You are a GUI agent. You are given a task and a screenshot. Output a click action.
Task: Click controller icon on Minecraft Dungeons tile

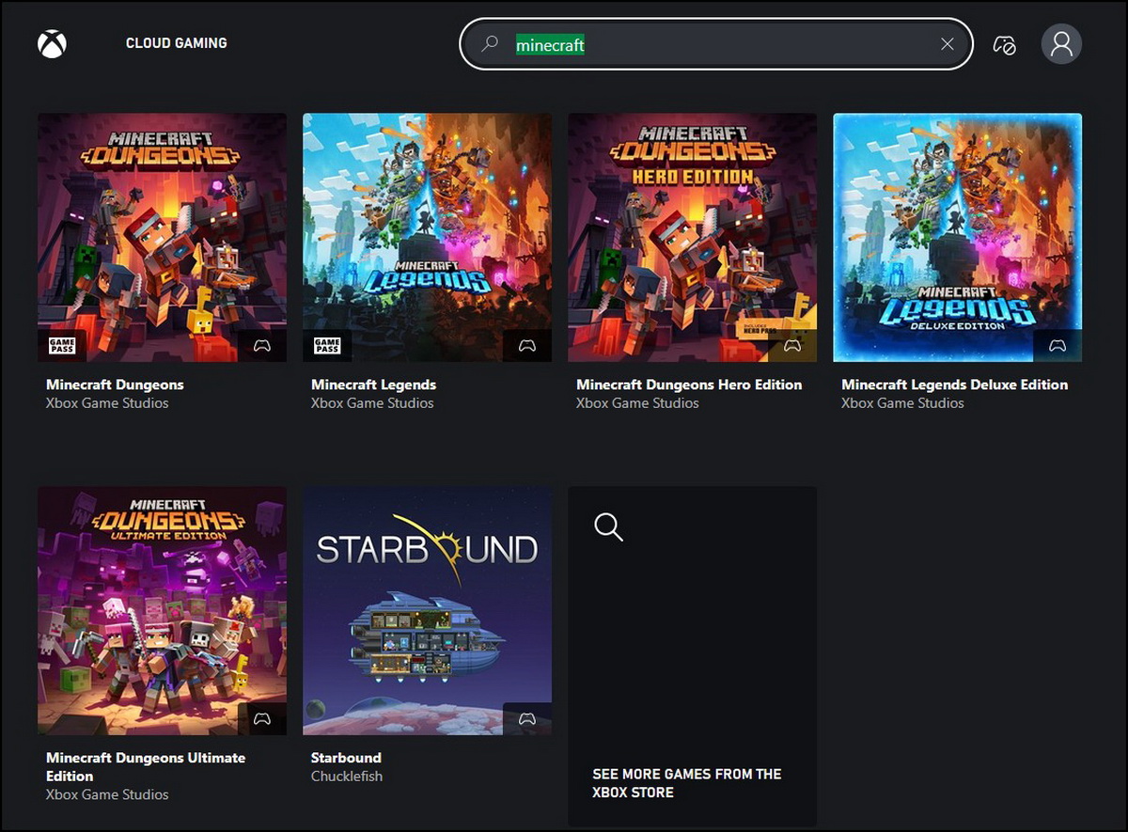(262, 346)
